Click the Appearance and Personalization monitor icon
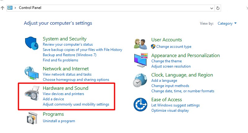Screen dimensions: 248x133 (x=140, y=60)
